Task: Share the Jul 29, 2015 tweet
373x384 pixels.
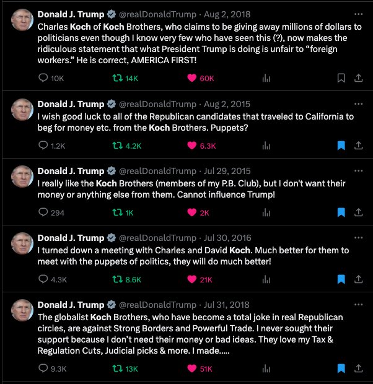Action: pos(358,212)
